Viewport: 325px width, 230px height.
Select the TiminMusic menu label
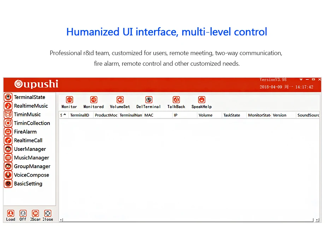(27, 114)
